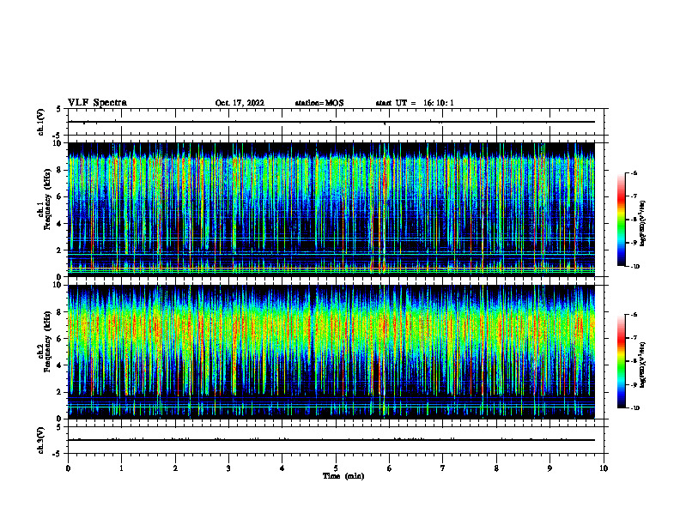Click the "5" tick on the time axis

click(x=336, y=468)
